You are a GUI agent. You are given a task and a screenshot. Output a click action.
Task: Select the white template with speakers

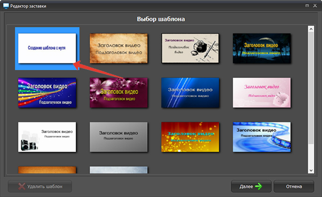click(47, 137)
